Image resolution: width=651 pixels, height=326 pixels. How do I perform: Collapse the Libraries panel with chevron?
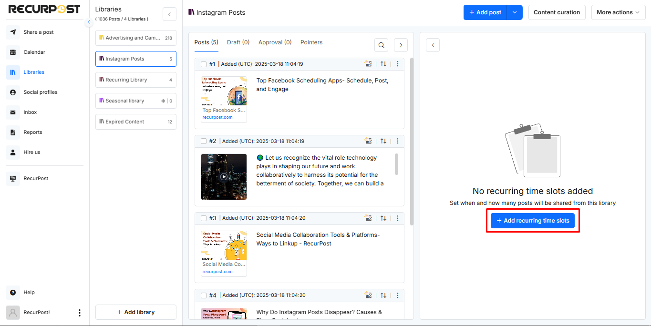(x=169, y=14)
